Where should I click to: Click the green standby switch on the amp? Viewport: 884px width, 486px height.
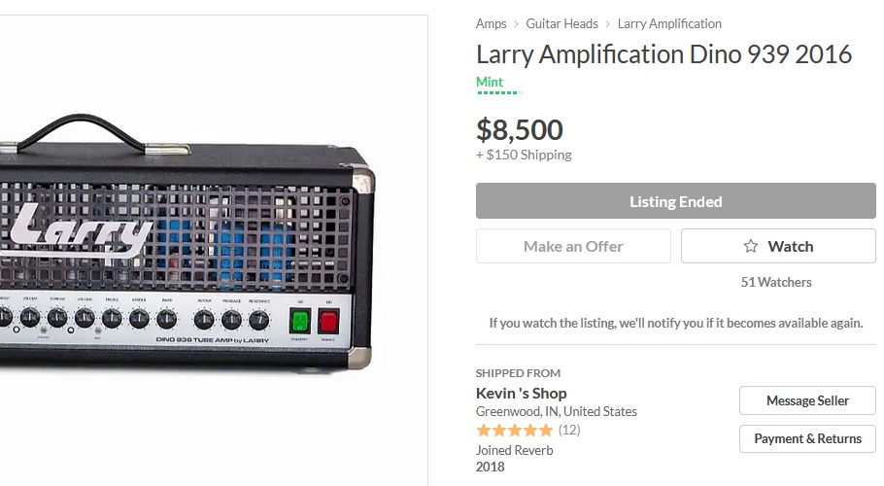[x=299, y=321]
